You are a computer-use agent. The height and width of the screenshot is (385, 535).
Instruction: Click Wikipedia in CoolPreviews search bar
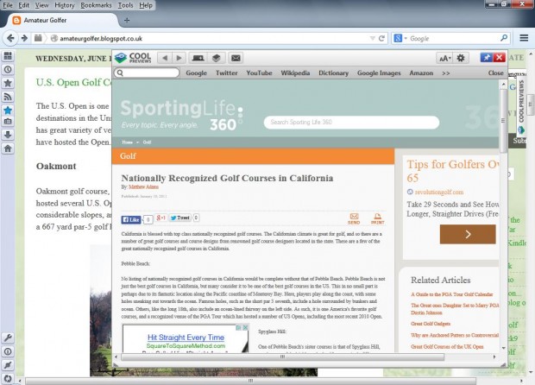(295, 73)
